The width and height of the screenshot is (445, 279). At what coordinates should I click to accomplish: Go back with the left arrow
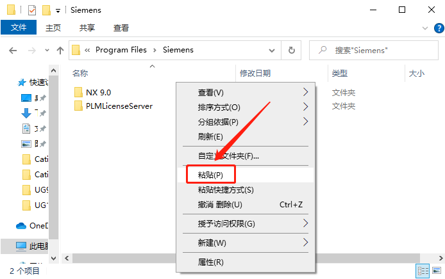[x=13, y=51]
